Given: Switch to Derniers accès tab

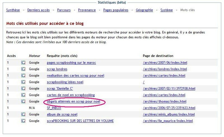Looking at the screenshot, I should point(38,10).
